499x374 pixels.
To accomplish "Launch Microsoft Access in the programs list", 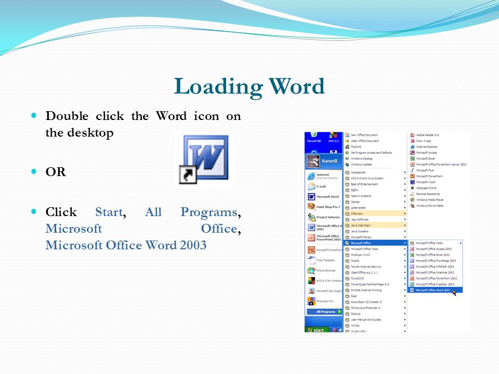I will click(x=424, y=153).
